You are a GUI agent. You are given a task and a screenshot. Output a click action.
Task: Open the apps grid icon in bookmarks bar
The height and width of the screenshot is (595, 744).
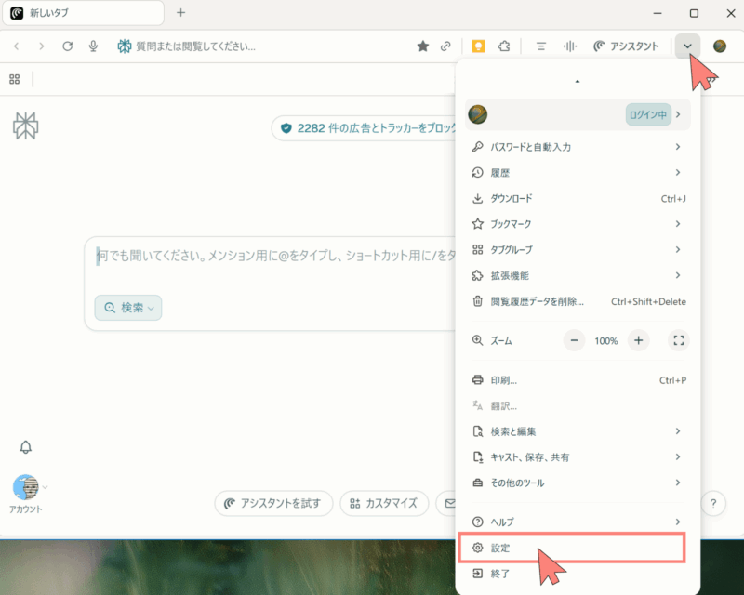(14, 80)
